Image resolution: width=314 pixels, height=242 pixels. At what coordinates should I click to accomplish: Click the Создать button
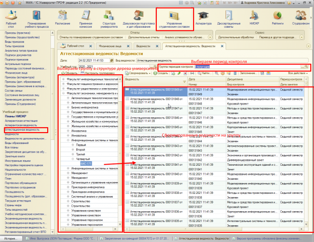pos(161,73)
